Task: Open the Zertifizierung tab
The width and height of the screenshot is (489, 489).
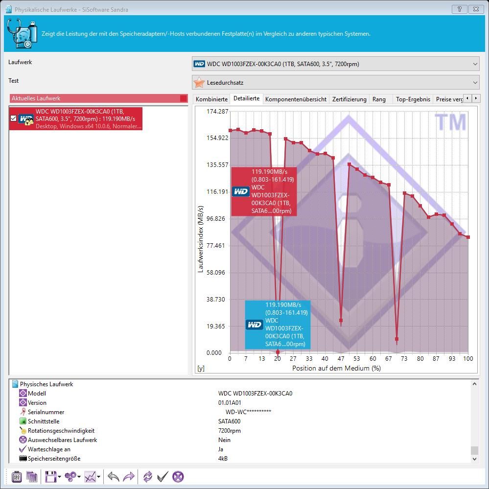Action: tap(349, 99)
